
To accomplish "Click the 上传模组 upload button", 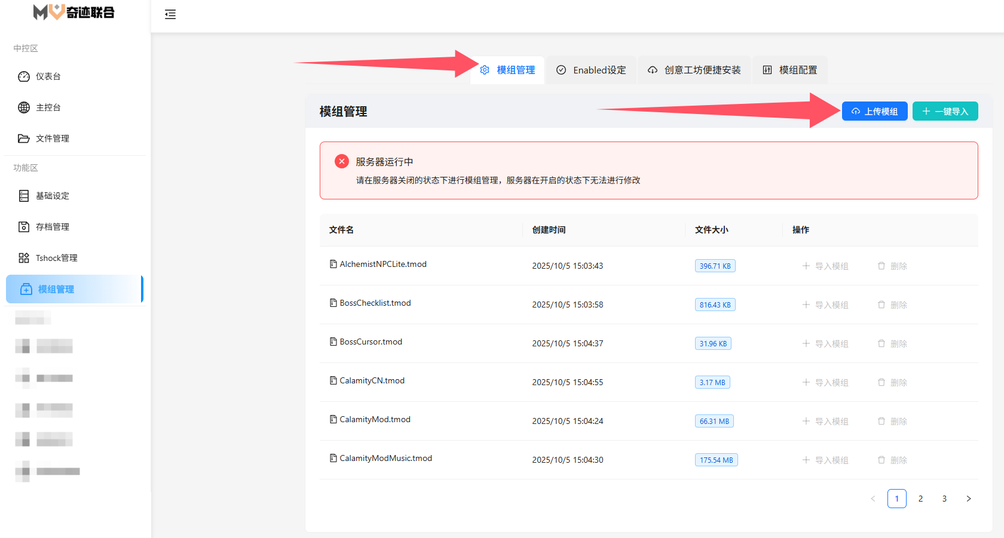I will click(x=874, y=111).
